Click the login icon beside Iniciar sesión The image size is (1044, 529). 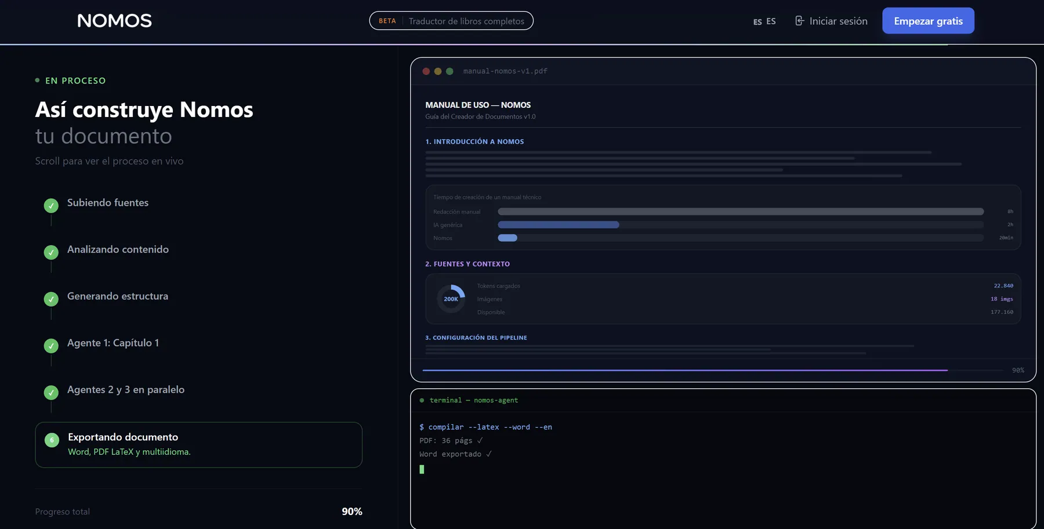[x=799, y=21]
